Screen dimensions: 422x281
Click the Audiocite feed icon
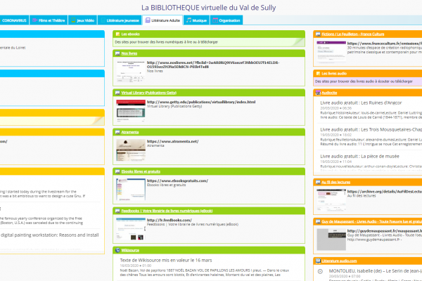click(x=318, y=93)
